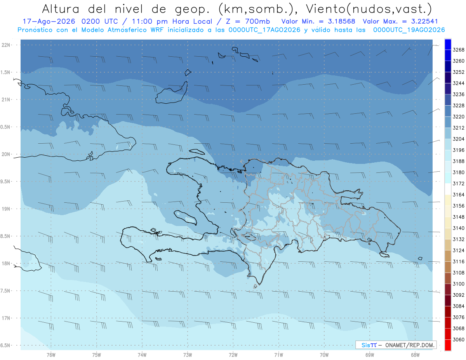
Task: Click the 3100 colorbar value
Action: click(x=459, y=284)
